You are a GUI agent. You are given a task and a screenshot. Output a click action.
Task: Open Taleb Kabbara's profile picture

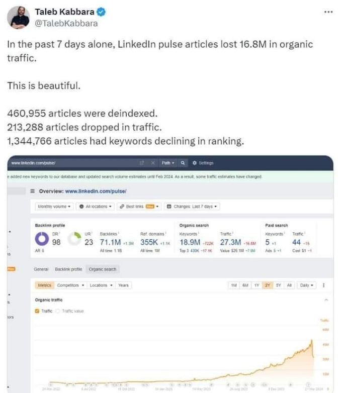(x=19, y=18)
